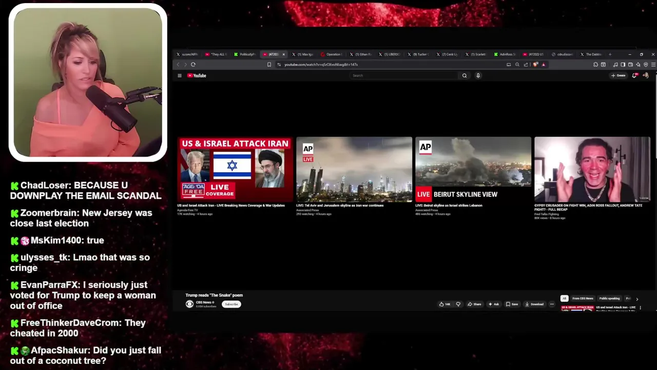Screen dimensions: 657x370
Task: Open Beirut Skyline View live thumbnail
Action: [473, 169]
